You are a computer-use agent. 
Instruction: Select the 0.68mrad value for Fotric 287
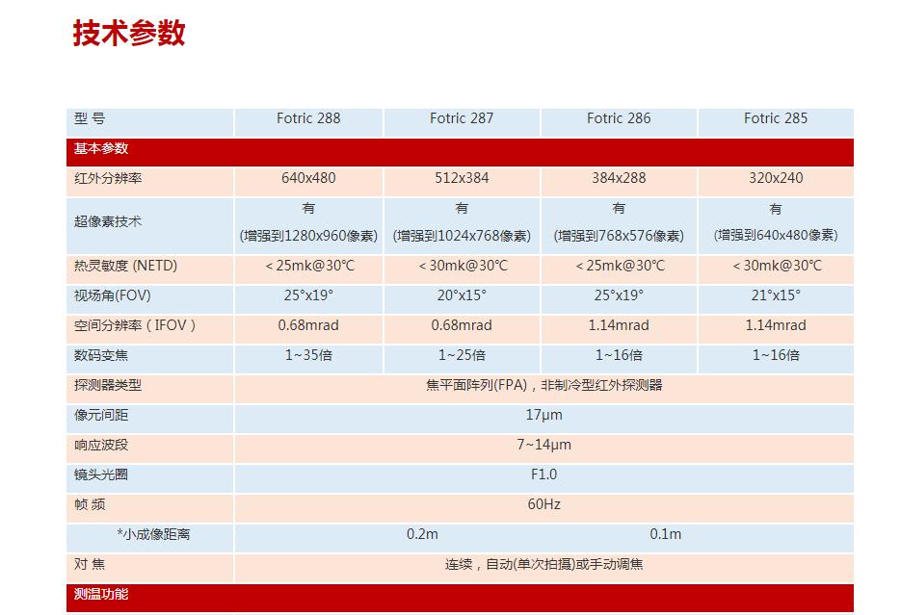coord(462,325)
